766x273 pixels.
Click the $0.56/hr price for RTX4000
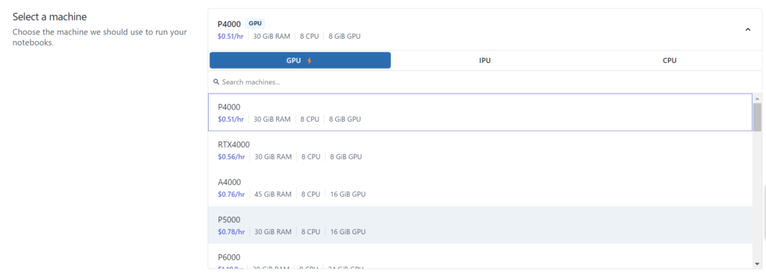point(231,157)
